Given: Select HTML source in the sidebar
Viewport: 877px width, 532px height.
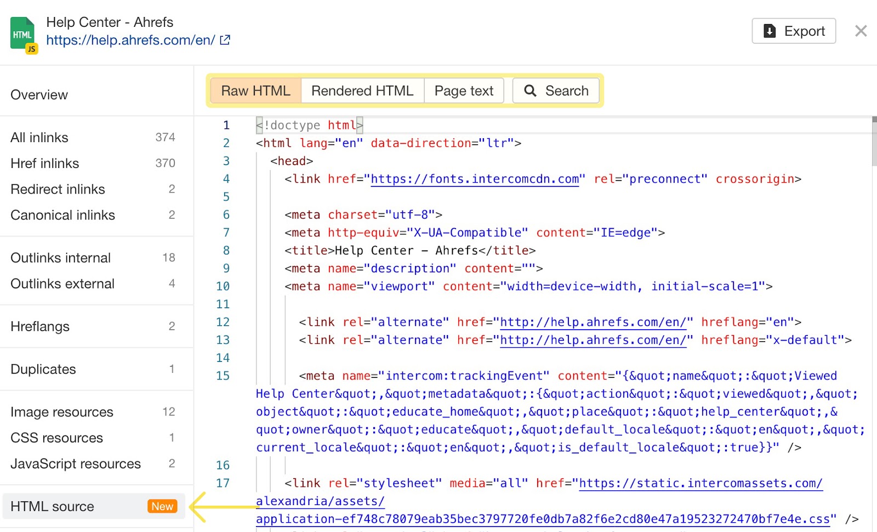Looking at the screenshot, I should pyautogui.click(x=93, y=506).
